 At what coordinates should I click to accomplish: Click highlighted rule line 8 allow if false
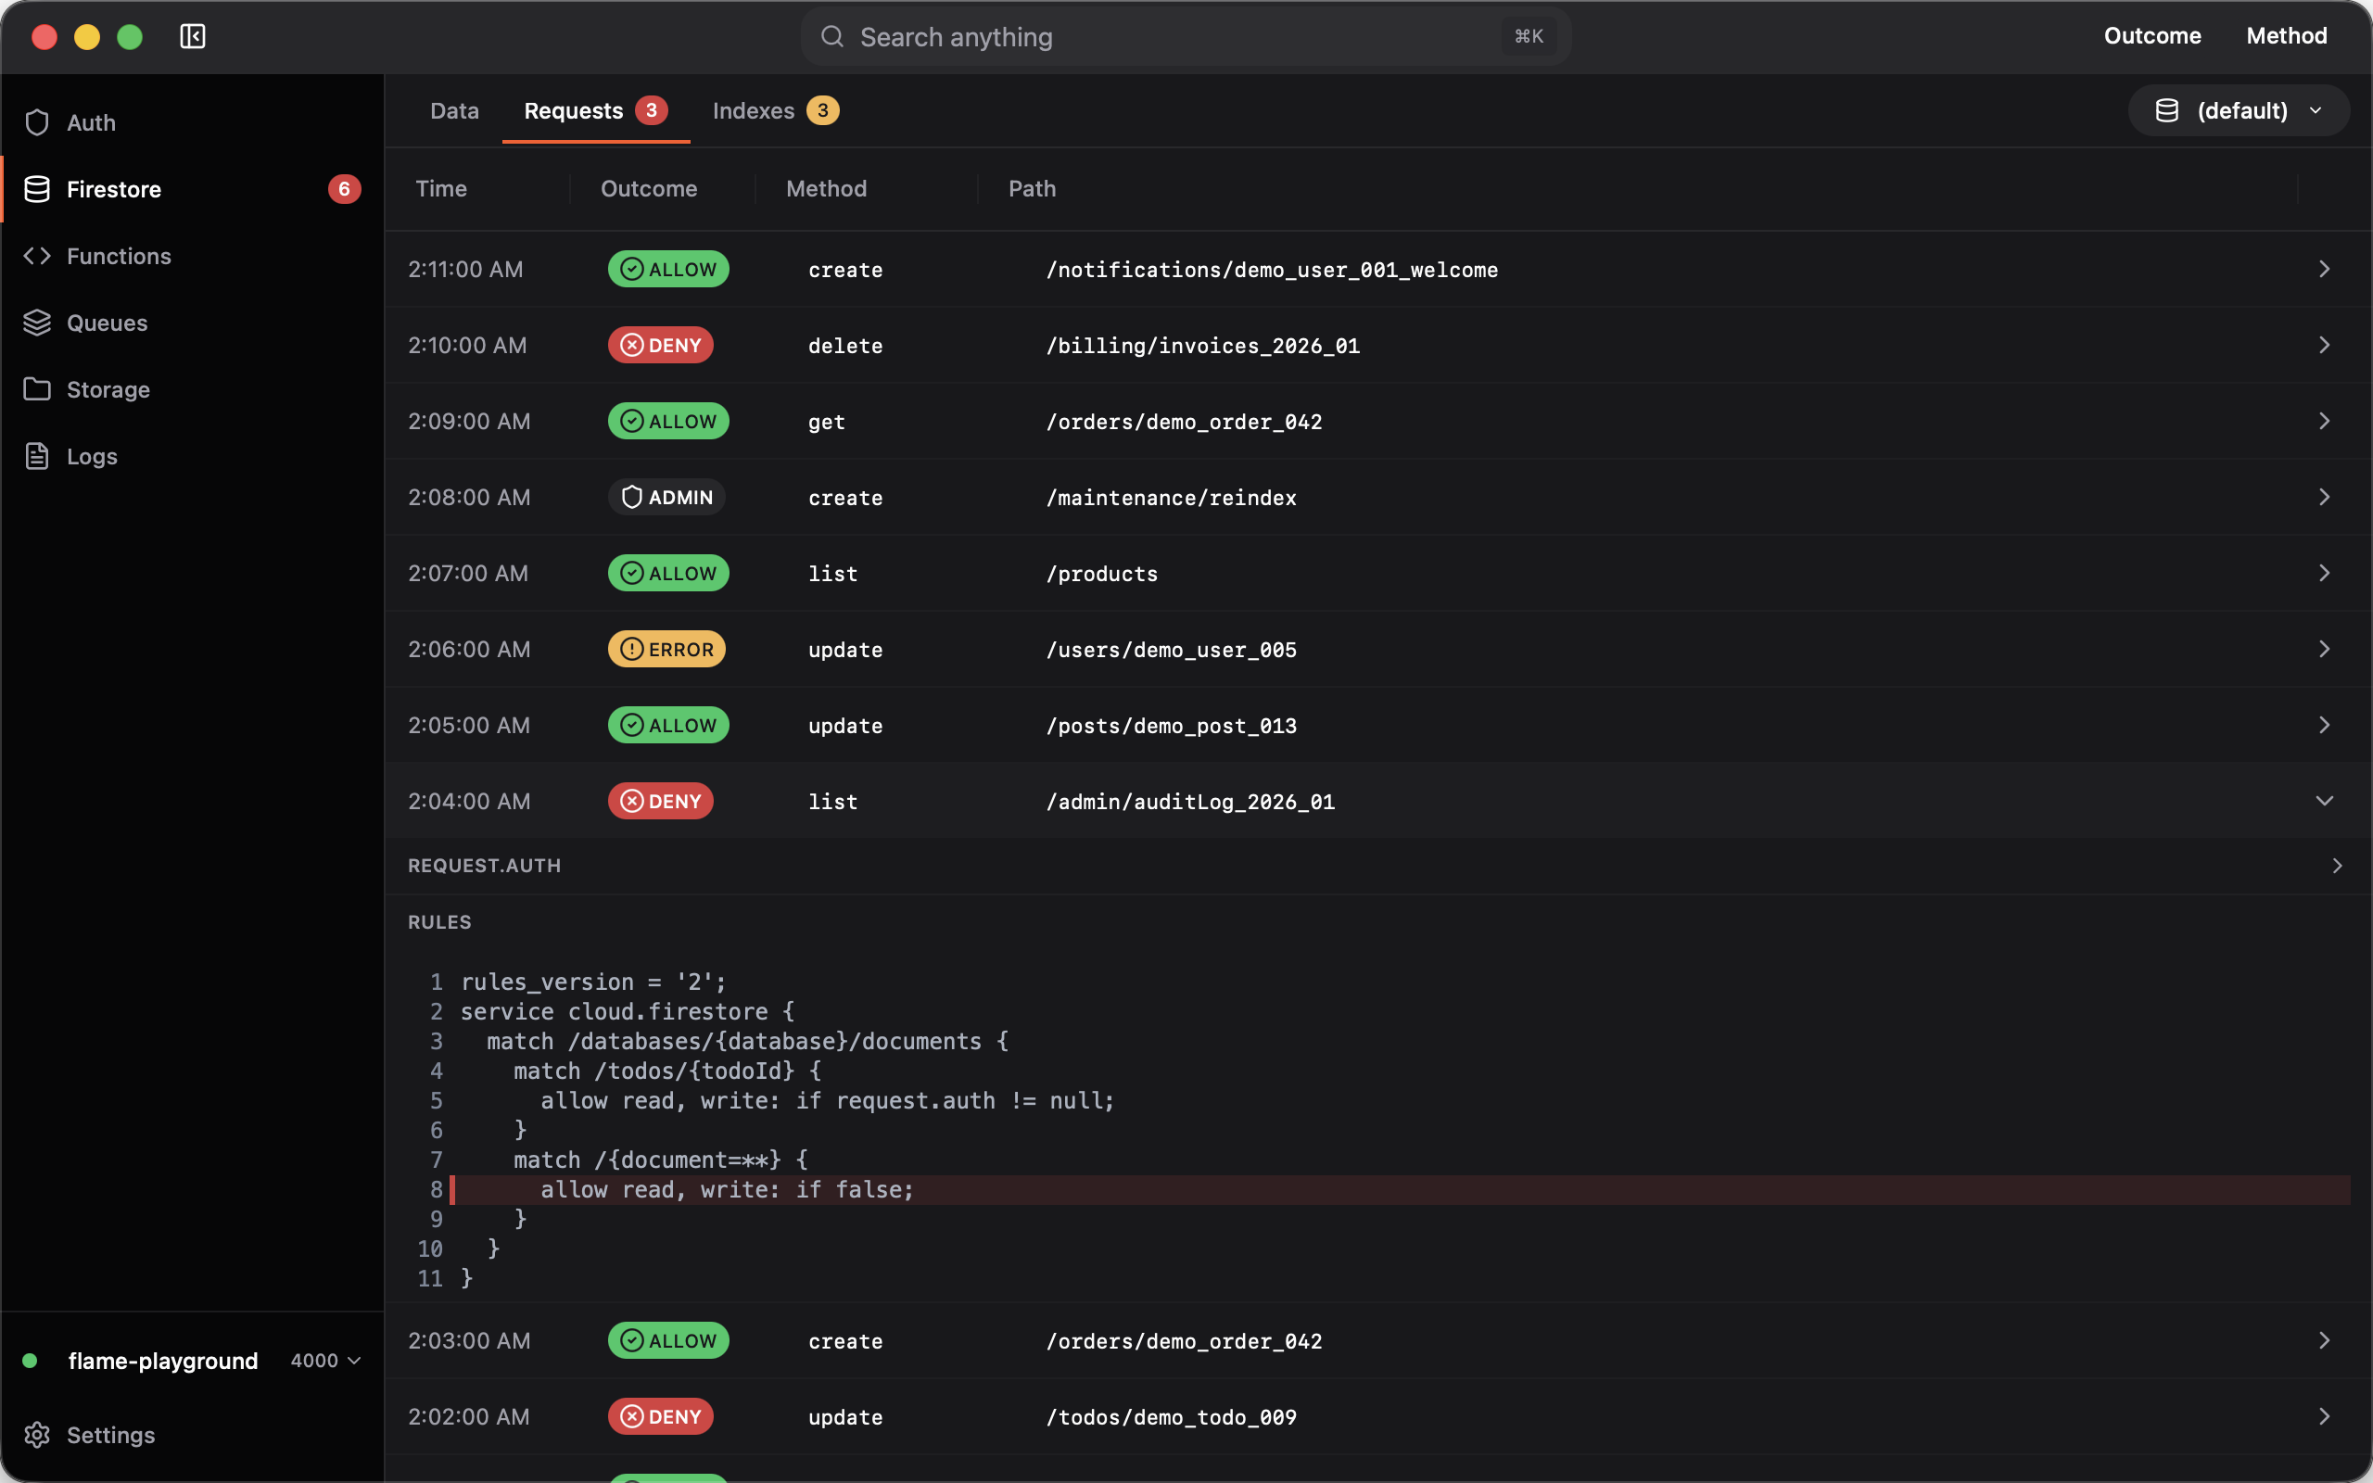[1401, 1190]
